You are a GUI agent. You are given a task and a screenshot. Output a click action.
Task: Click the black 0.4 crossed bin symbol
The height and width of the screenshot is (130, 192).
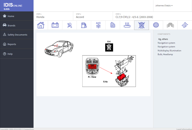pyautogui.click(x=109, y=48)
